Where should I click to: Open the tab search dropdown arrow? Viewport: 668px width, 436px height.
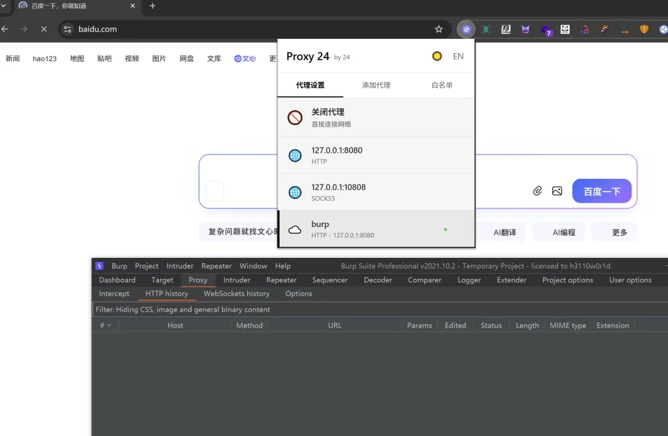[4, 6]
